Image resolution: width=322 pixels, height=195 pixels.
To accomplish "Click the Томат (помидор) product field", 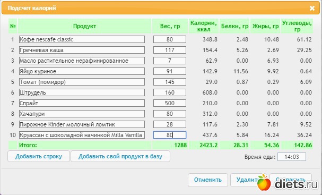I will [82, 82].
